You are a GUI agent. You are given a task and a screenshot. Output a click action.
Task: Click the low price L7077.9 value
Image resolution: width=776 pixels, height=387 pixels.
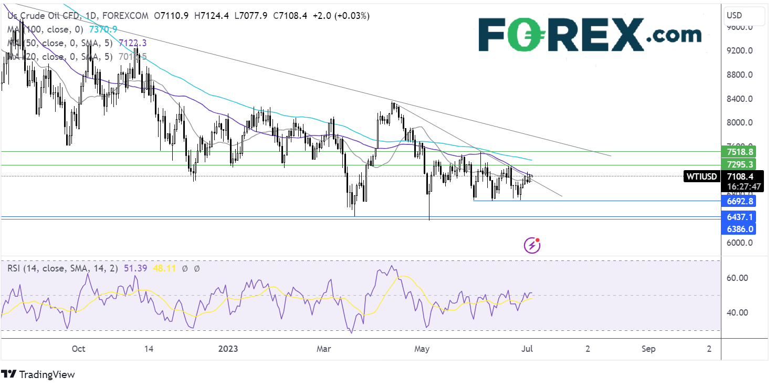250,16
